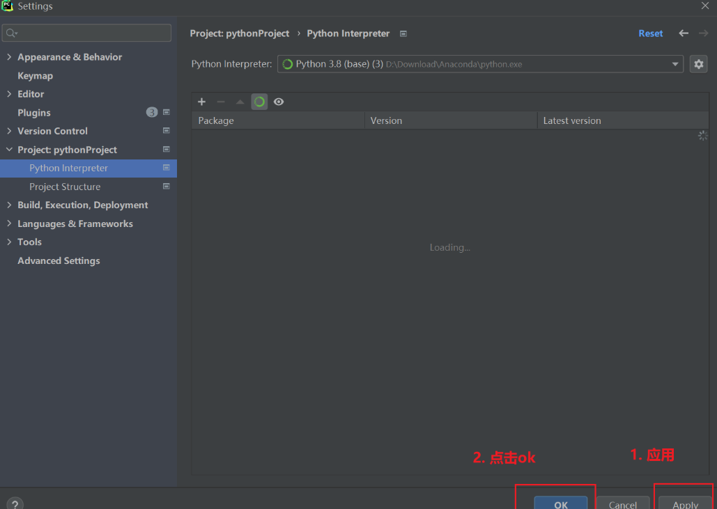
Task: Open the Help question mark icon
Action: click(14, 502)
